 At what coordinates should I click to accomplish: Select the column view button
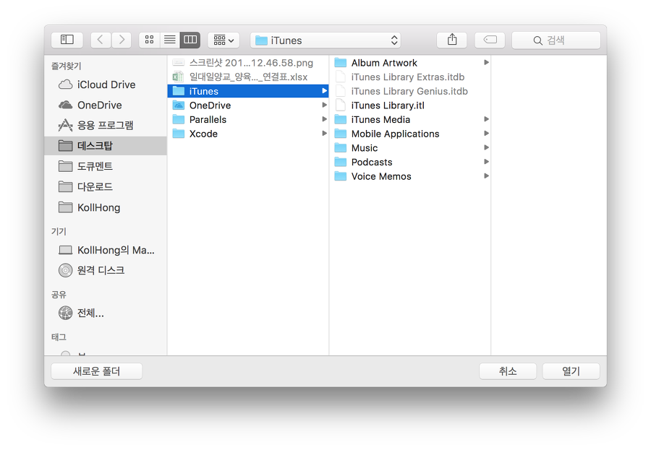pyautogui.click(x=190, y=40)
